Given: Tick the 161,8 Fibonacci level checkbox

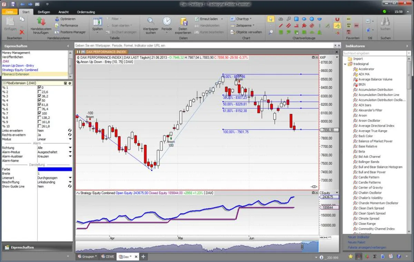Looking at the screenshot, I should click(39, 122).
